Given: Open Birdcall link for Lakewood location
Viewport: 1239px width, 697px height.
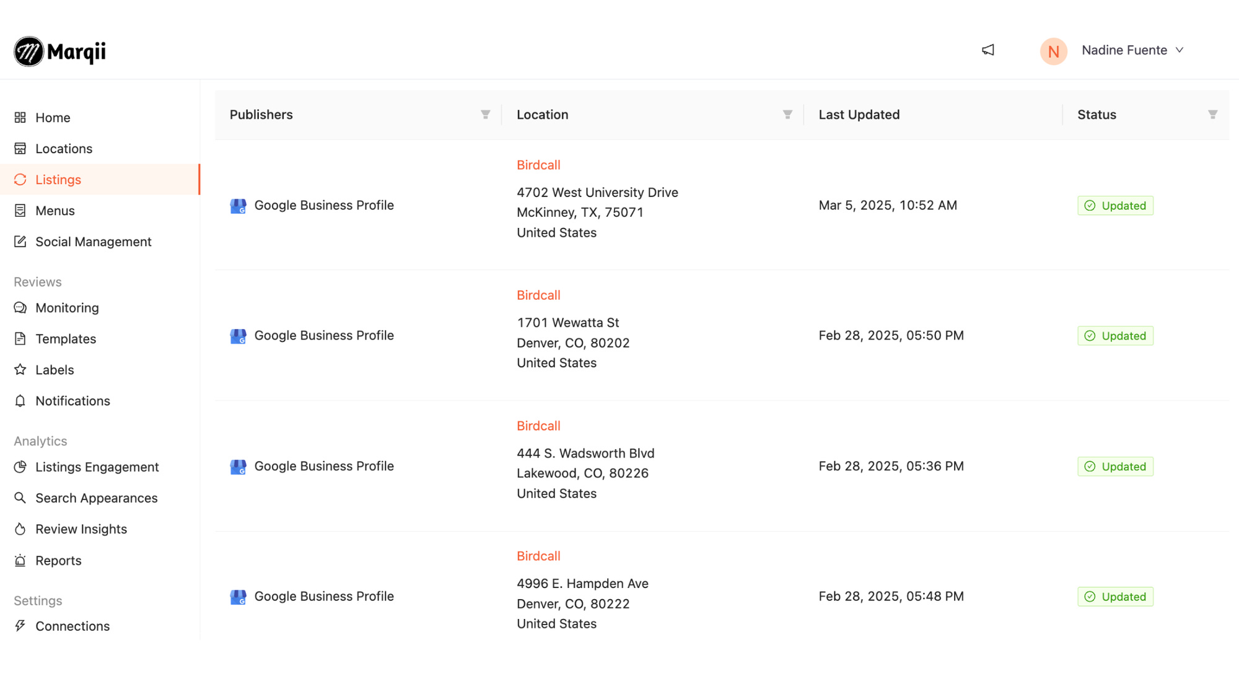Looking at the screenshot, I should (x=538, y=426).
